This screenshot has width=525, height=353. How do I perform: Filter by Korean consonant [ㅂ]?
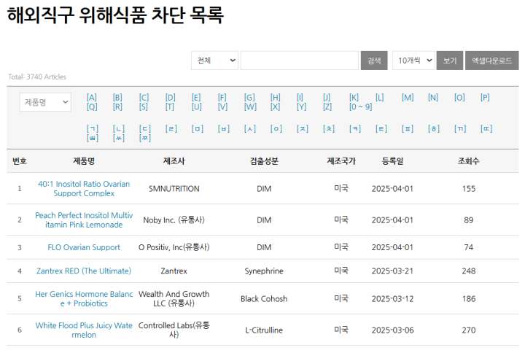[x=224, y=128]
